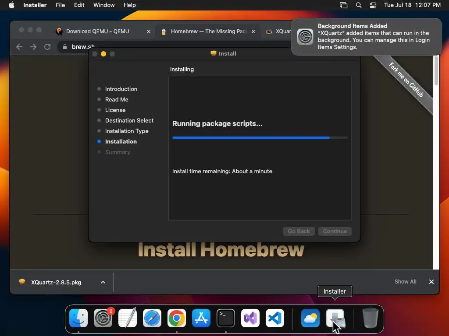449x336 pixels.
Task: Open Visual Studio from the Dock
Action: click(250, 318)
